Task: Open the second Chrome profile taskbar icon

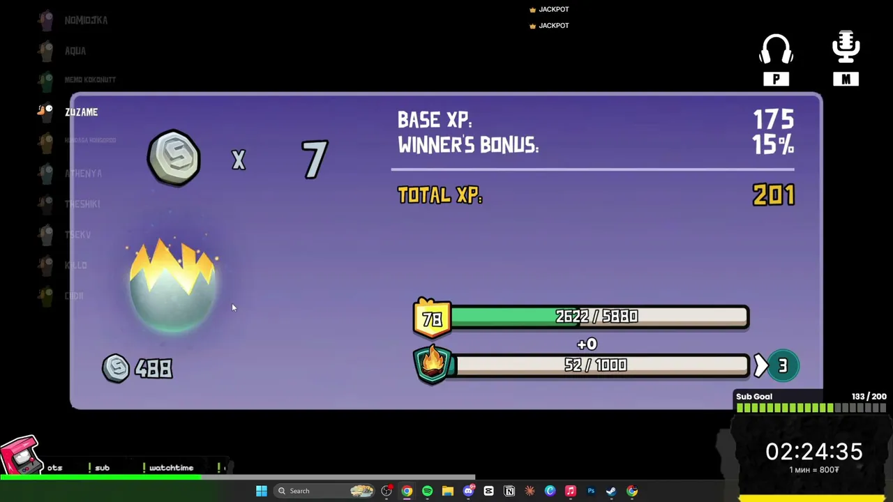Action: pyautogui.click(x=631, y=491)
